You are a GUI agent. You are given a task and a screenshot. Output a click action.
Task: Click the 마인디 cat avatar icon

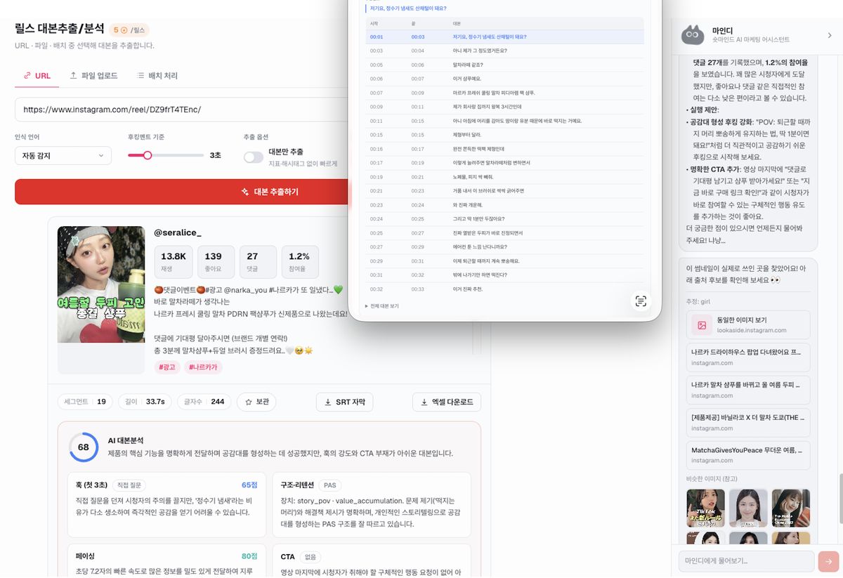click(x=693, y=35)
